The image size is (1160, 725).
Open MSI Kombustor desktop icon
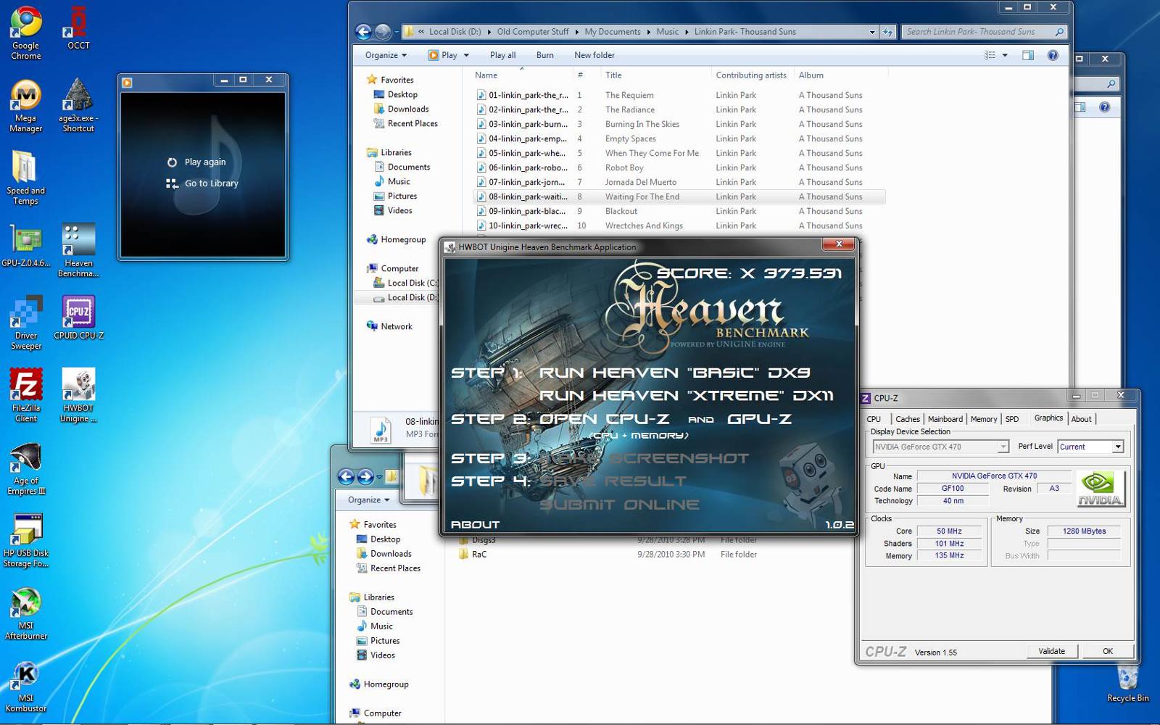[25, 686]
